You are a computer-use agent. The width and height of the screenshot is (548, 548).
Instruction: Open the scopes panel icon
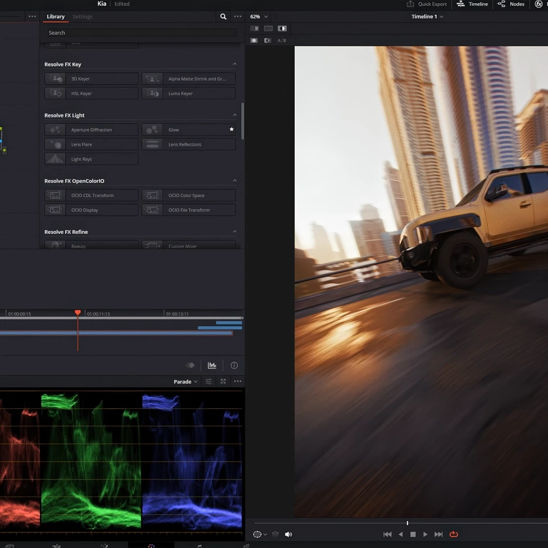[x=212, y=366]
